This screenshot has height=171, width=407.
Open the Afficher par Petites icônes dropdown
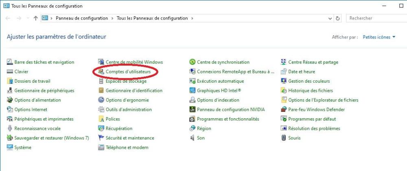[379, 37]
